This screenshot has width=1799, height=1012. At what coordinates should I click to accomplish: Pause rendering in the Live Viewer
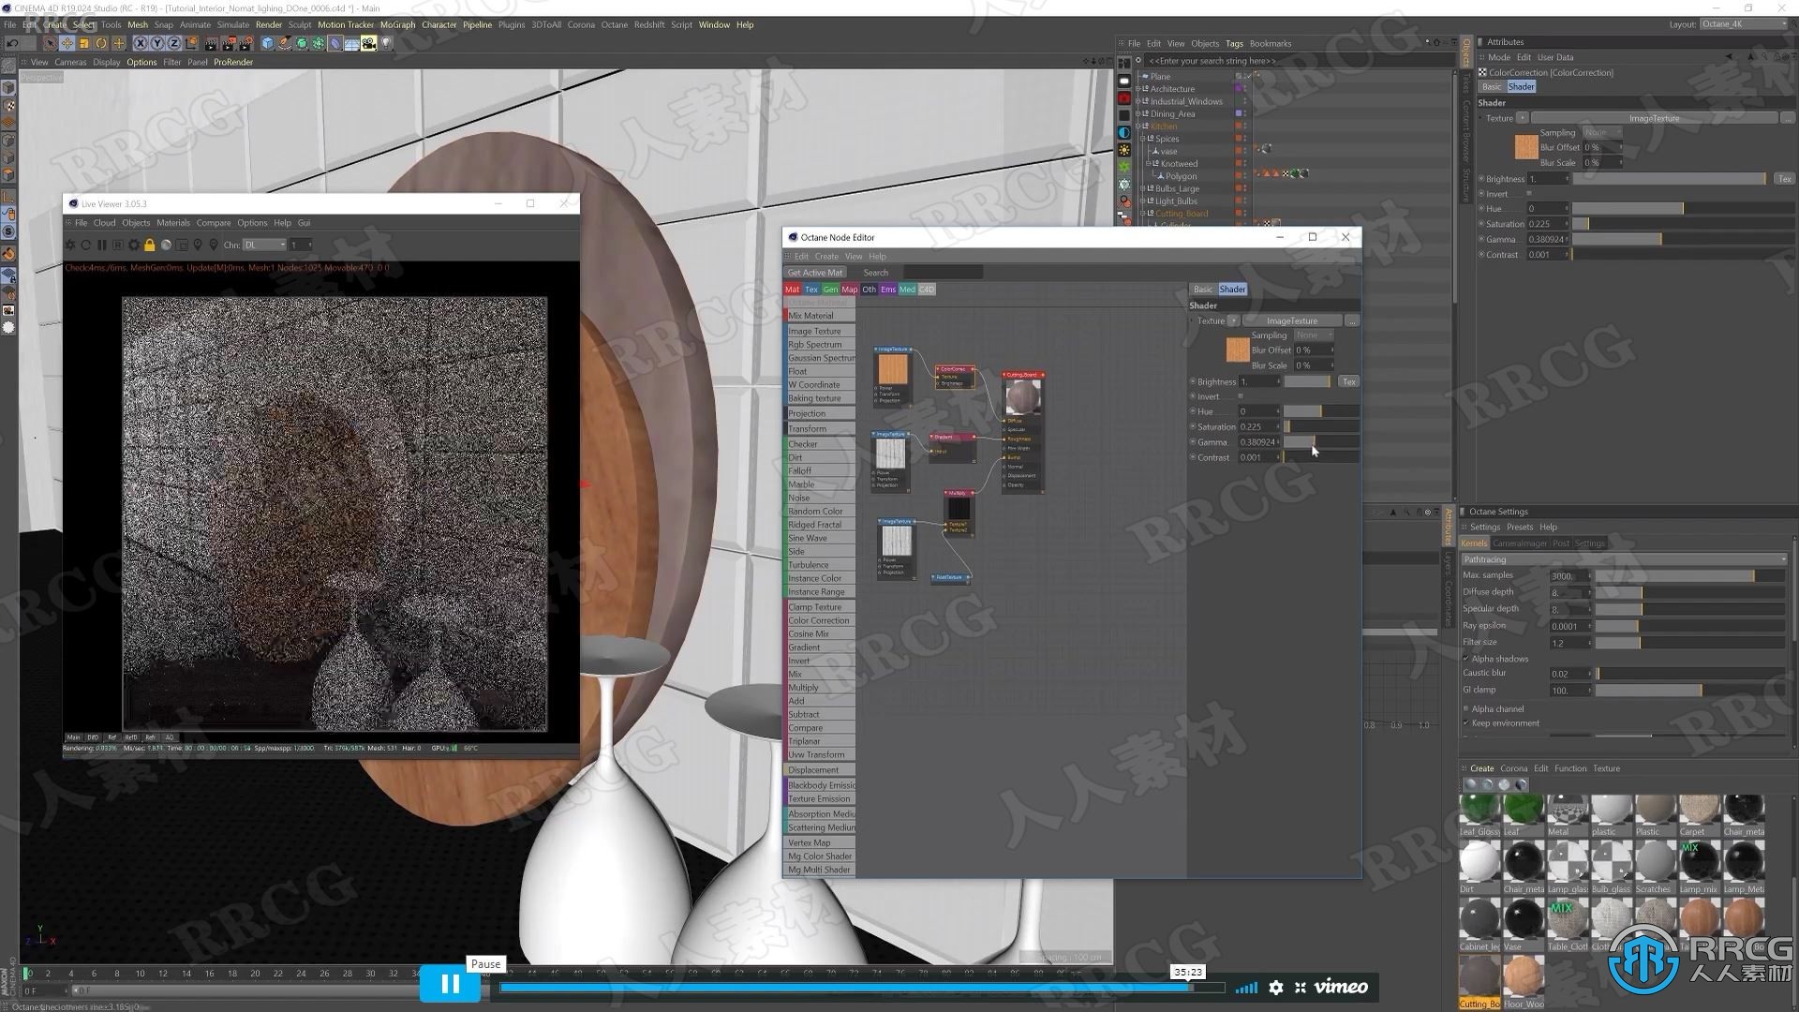[102, 245]
